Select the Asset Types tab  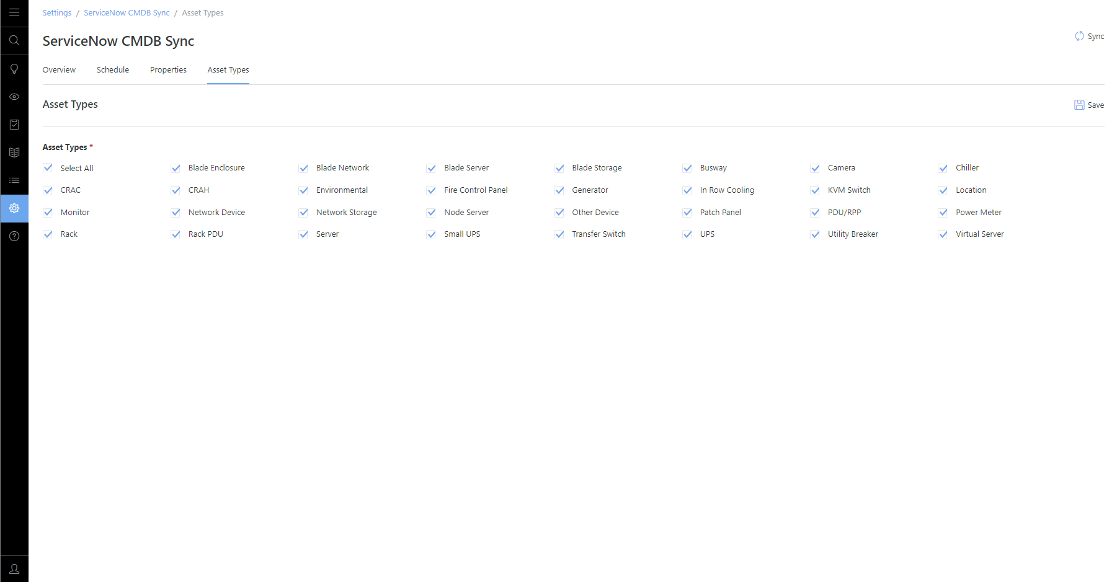[228, 70]
